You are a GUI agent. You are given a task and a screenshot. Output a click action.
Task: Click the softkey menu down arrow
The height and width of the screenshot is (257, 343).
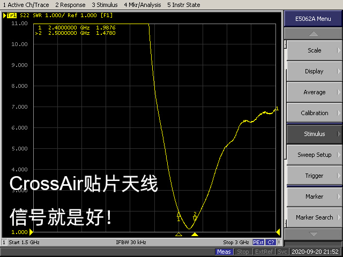[313, 235]
